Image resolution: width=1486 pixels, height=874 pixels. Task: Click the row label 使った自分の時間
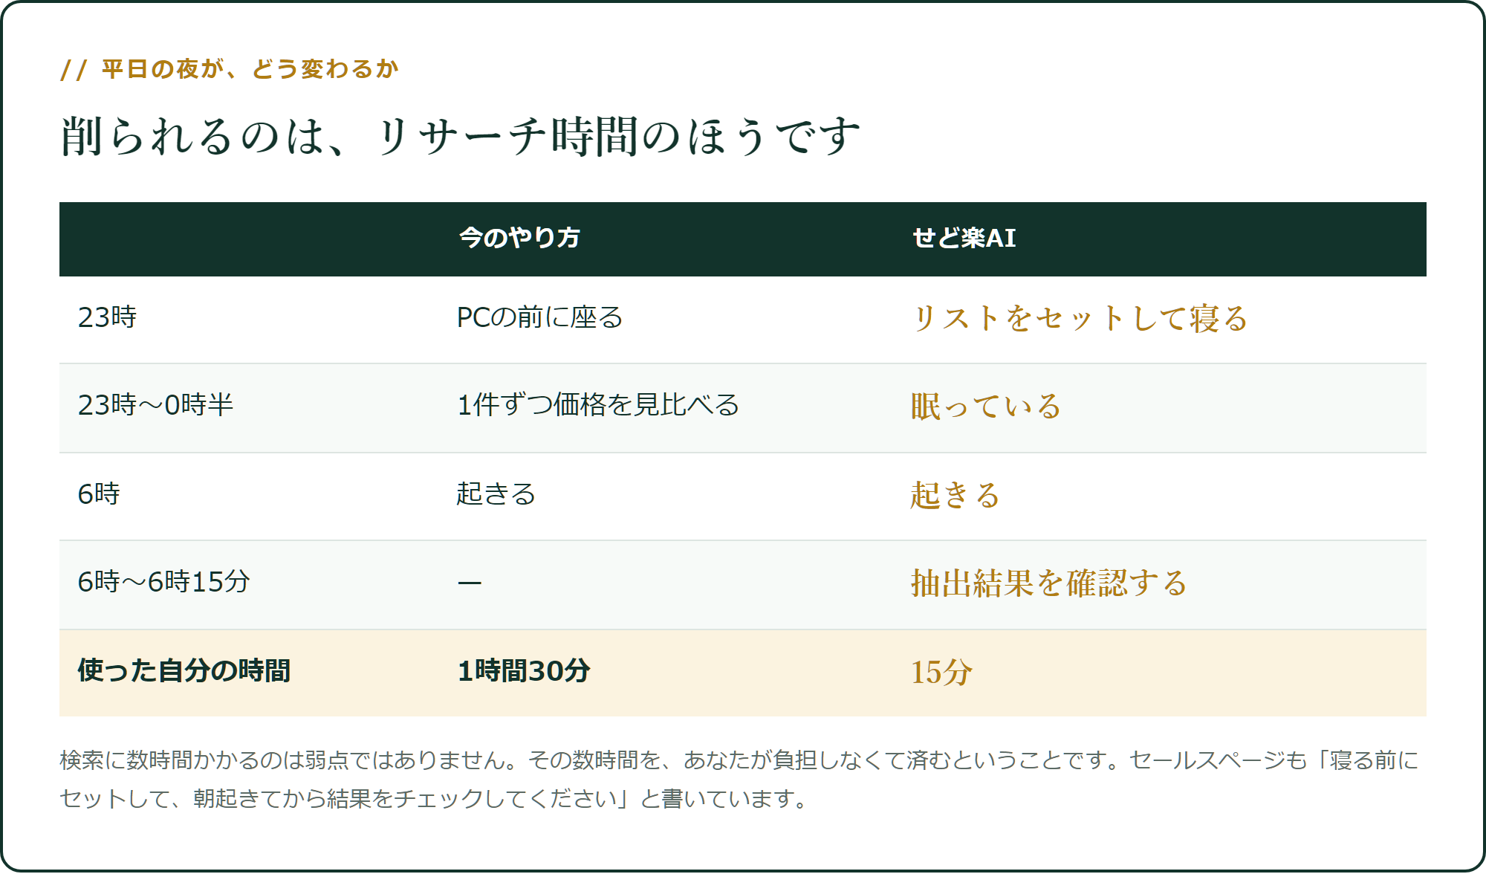click(x=184, y=670)
